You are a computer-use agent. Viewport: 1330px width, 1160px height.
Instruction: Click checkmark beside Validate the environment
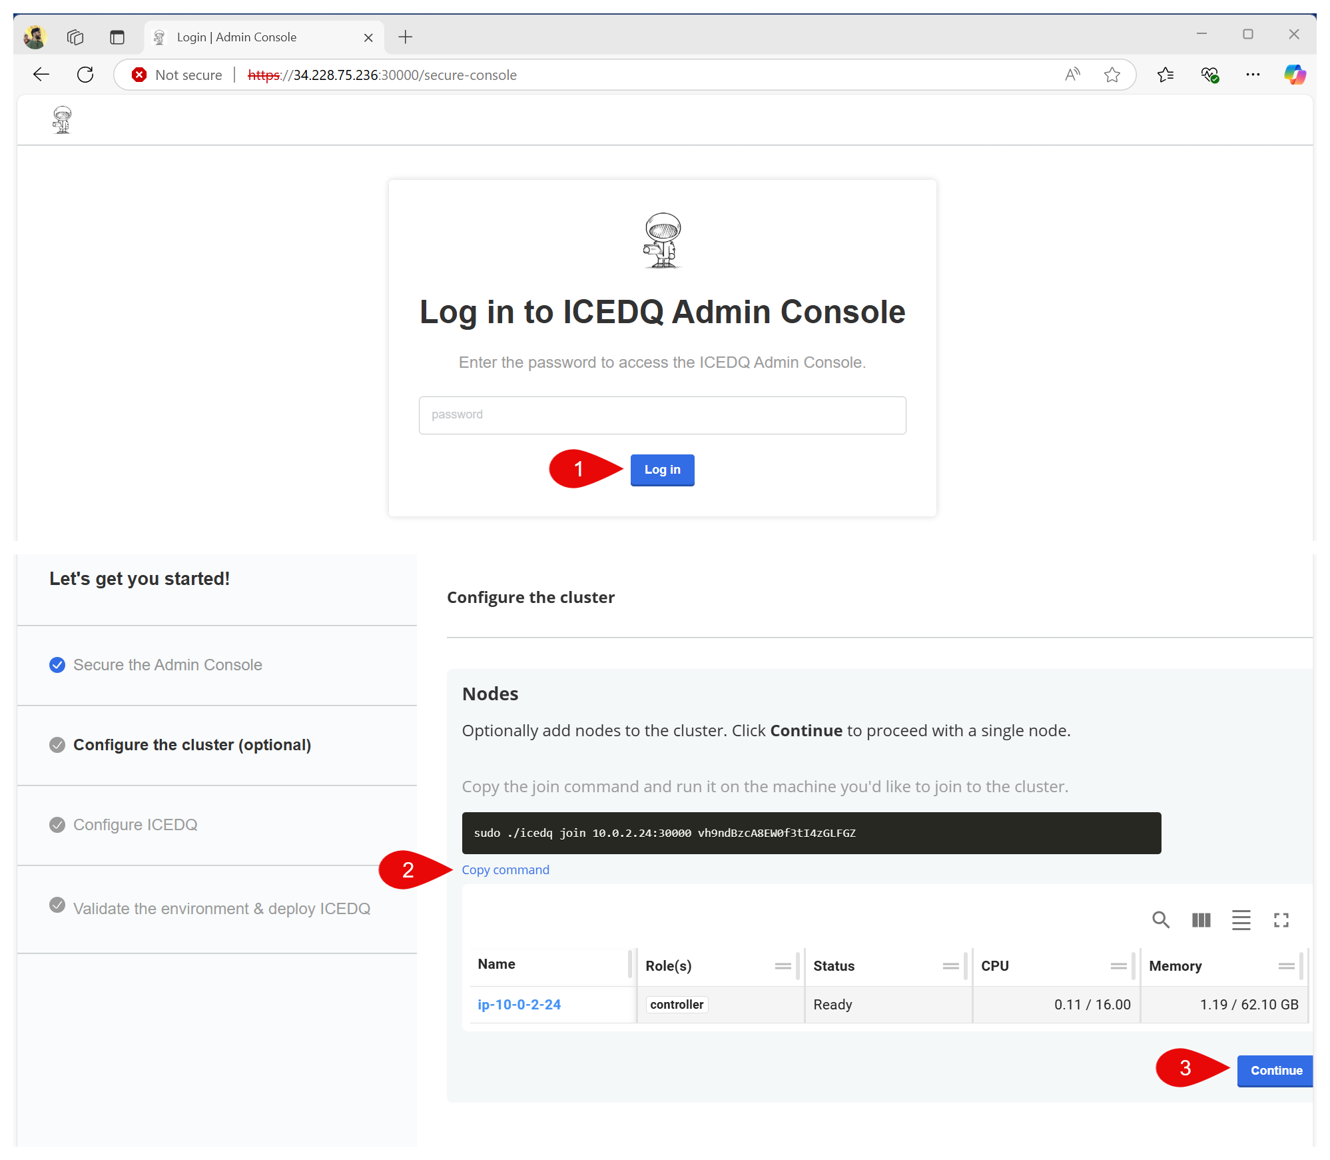pyautogui.click(x=57, y=905)
